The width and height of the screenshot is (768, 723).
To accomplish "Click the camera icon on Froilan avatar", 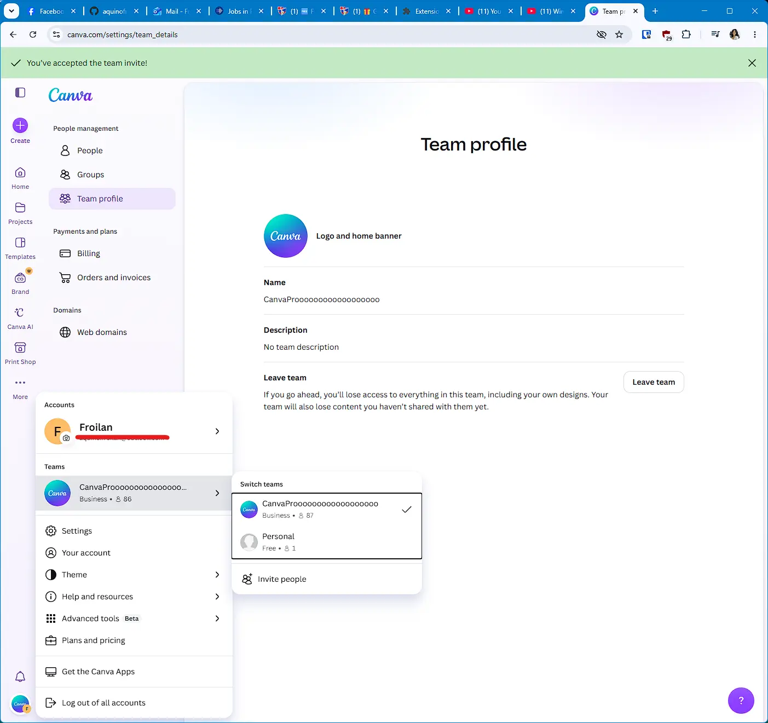I will click(66, 438).
